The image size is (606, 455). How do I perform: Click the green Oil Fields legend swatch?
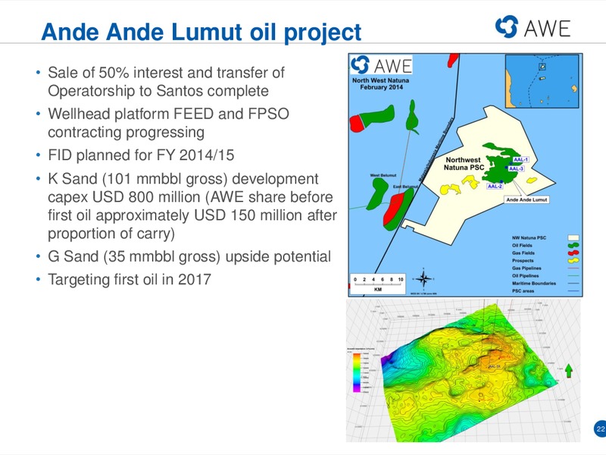(x=573, y=246)
